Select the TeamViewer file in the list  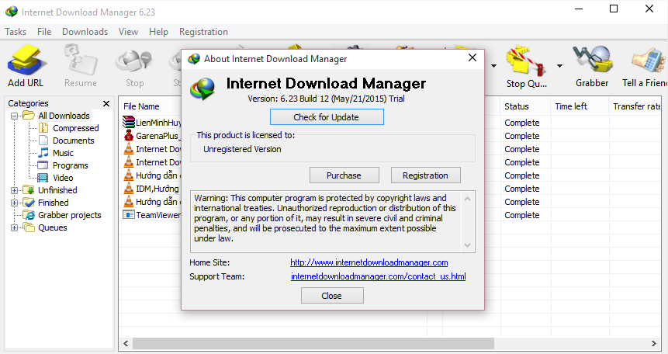(152, 215)
